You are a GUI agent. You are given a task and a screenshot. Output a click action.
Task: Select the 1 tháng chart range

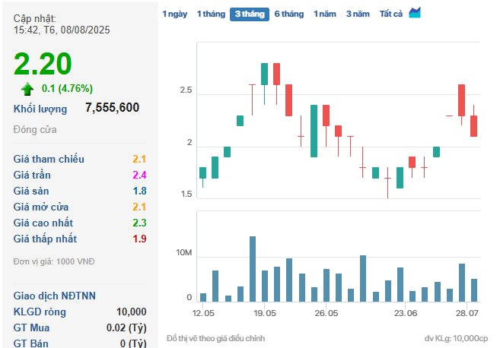coord(210,14)
